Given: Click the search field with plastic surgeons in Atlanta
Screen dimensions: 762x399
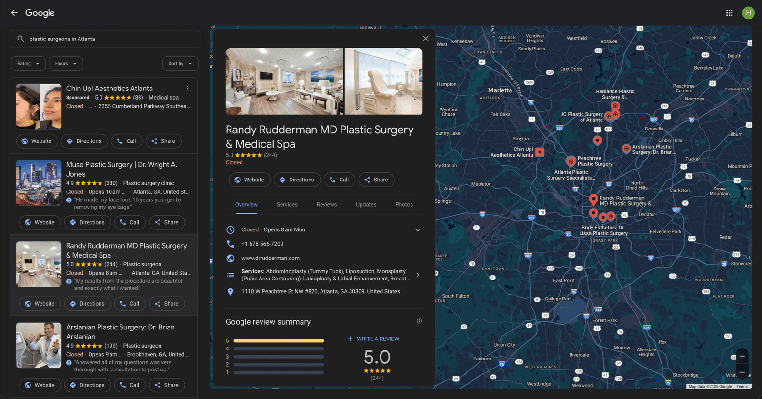Looking at the screenshot, I should tap(105, 39).
